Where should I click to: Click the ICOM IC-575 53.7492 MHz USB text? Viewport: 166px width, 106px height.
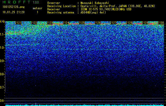point(106,9)
